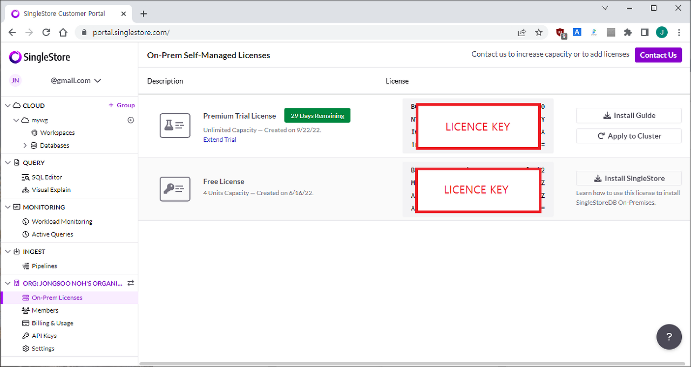Viewport: 691px width, 367px height.
Task: Click the 29 Days Remaining badge
Action: [317, 116]
